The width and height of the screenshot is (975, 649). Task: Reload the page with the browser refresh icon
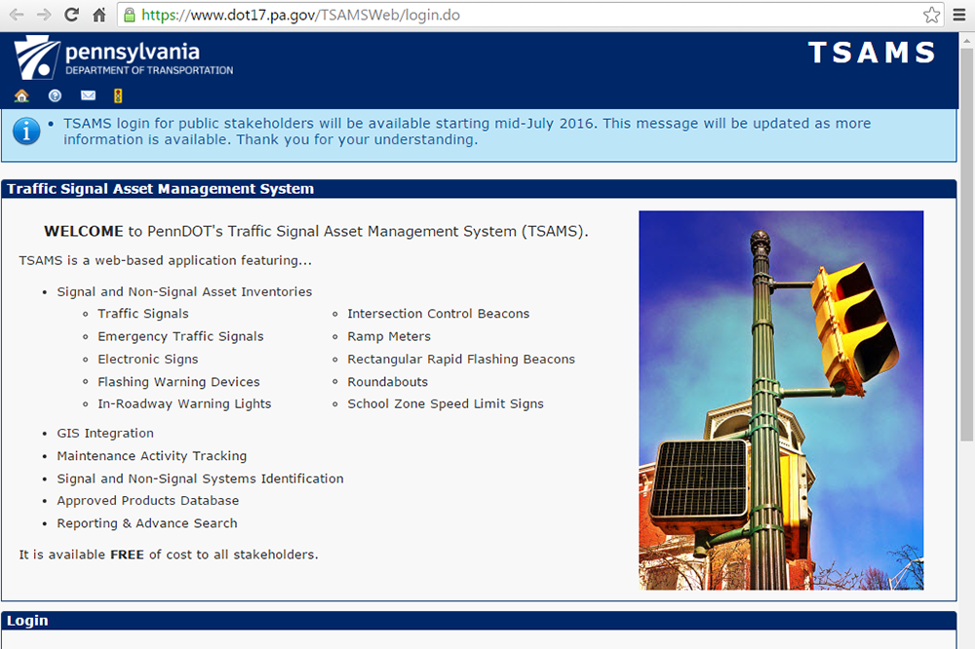(71, 16)
